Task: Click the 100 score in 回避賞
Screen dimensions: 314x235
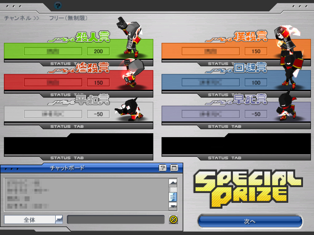Action: [256, 83]
